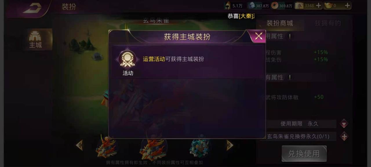Select the first phoenix skin thumbnail
This screenshot has height=167, width=371.
pos(106,147)
